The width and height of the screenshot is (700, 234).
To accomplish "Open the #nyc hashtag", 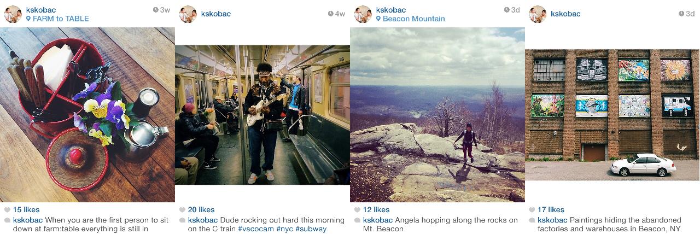I will [284, 229].
